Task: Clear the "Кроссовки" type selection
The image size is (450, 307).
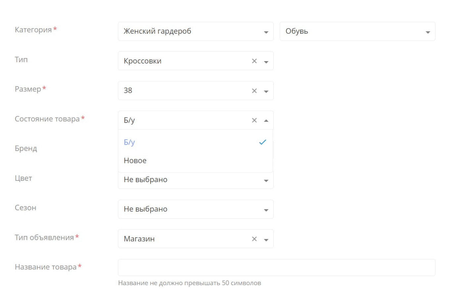Action: (x=254, y=61)
